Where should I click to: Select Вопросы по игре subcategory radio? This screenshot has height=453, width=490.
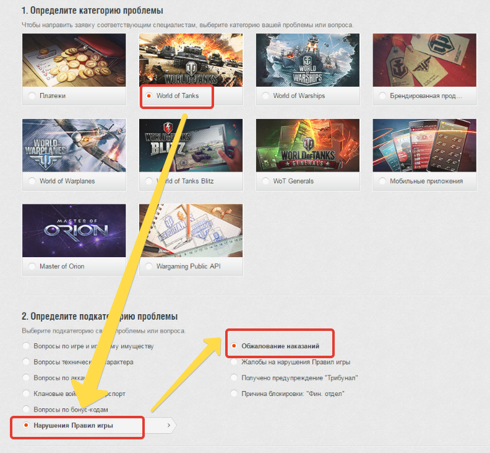click(26, 346)
